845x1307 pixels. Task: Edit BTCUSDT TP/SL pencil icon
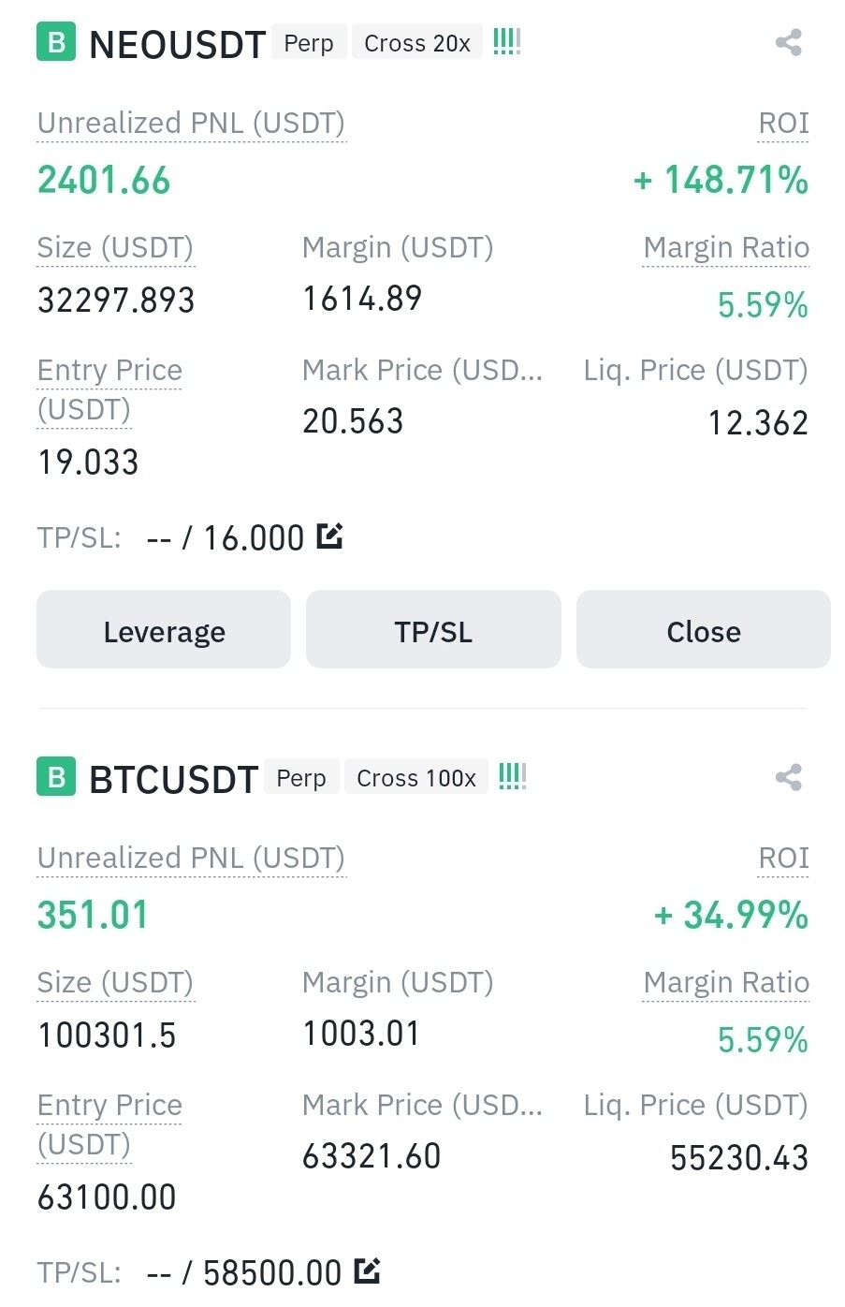(367, 1270)
